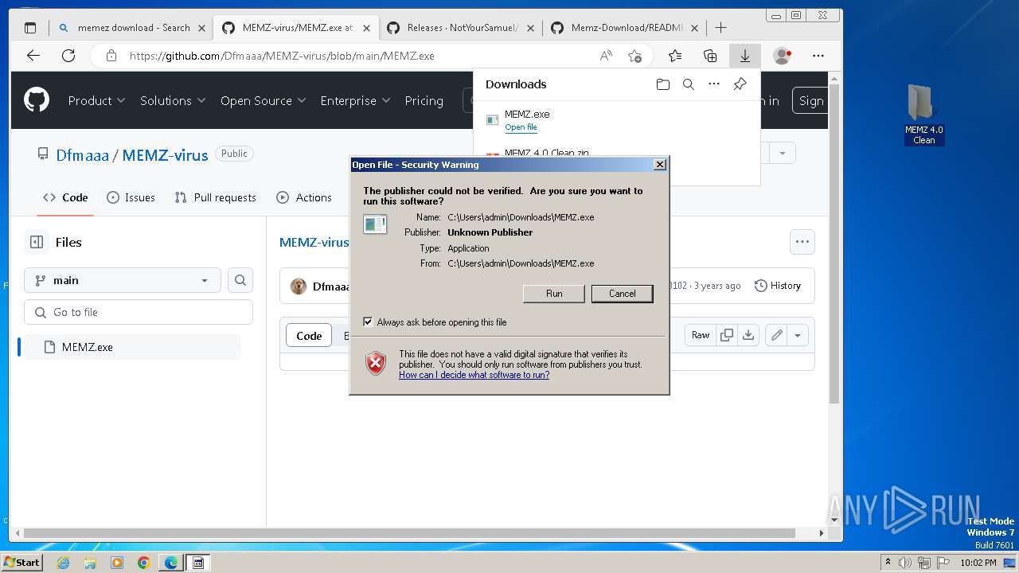Open a new browser tab
This screenshot has width=1019, height=573.
coord(720,28)
